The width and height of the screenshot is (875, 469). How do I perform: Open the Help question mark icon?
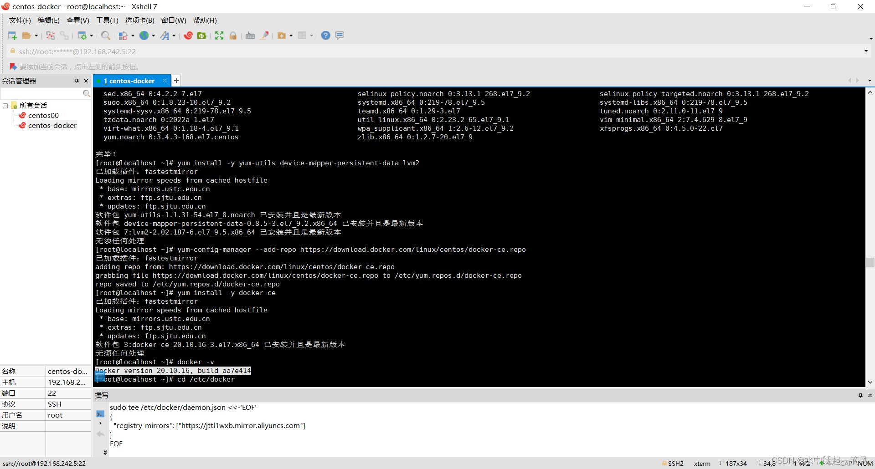(x=326, y=36)
